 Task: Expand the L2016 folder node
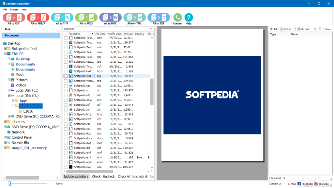point(17,111)
